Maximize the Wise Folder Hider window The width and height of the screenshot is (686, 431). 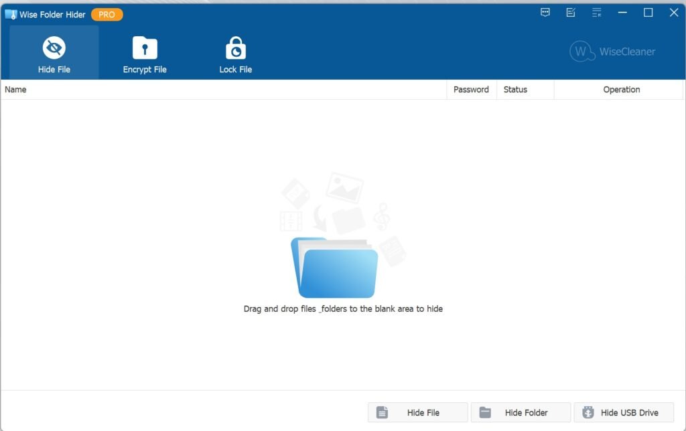648,13
